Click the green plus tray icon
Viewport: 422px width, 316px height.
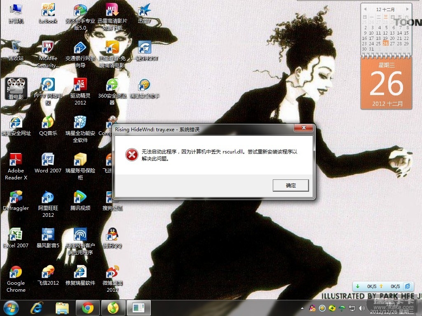click(332, 308)
